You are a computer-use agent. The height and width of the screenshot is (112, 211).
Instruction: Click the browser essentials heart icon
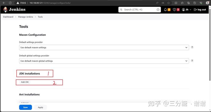point(201,3)
